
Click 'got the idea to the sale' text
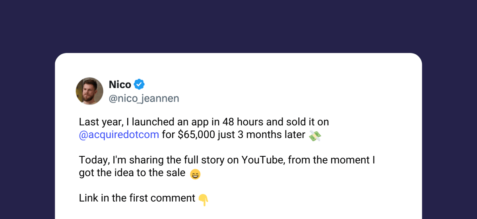tap(132, 173)
